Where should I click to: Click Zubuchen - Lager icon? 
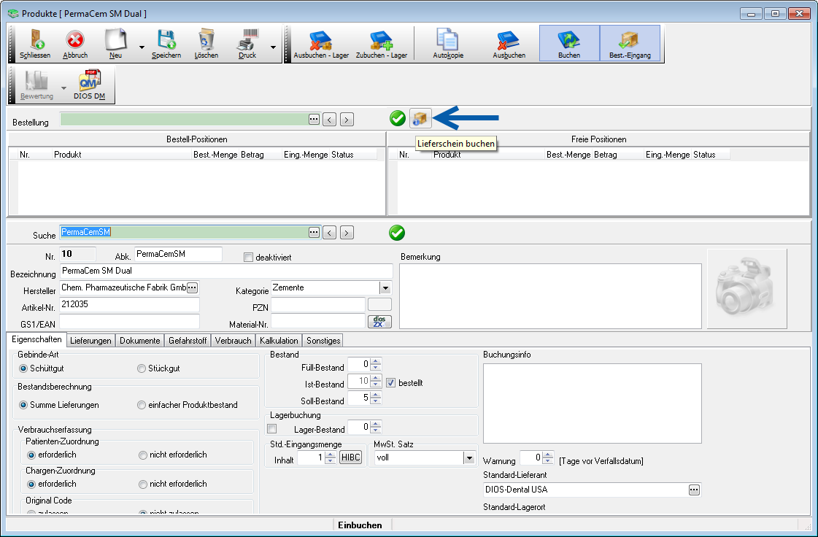[x=382, y=44]
